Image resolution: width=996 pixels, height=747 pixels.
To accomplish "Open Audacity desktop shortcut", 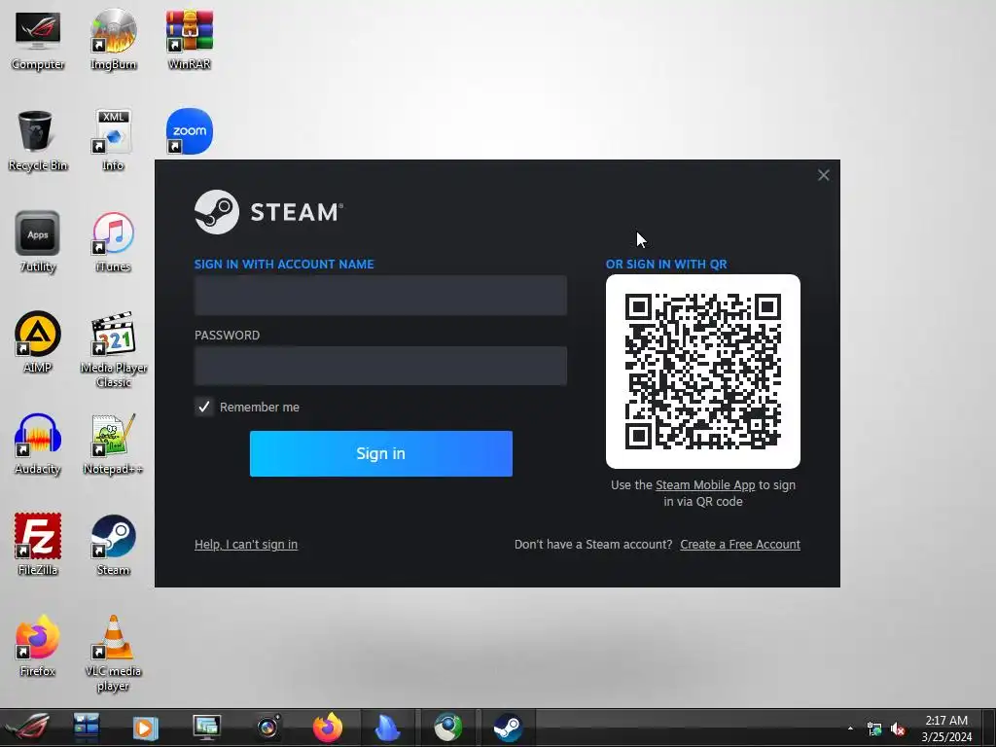I will click(x=38, y=444).
